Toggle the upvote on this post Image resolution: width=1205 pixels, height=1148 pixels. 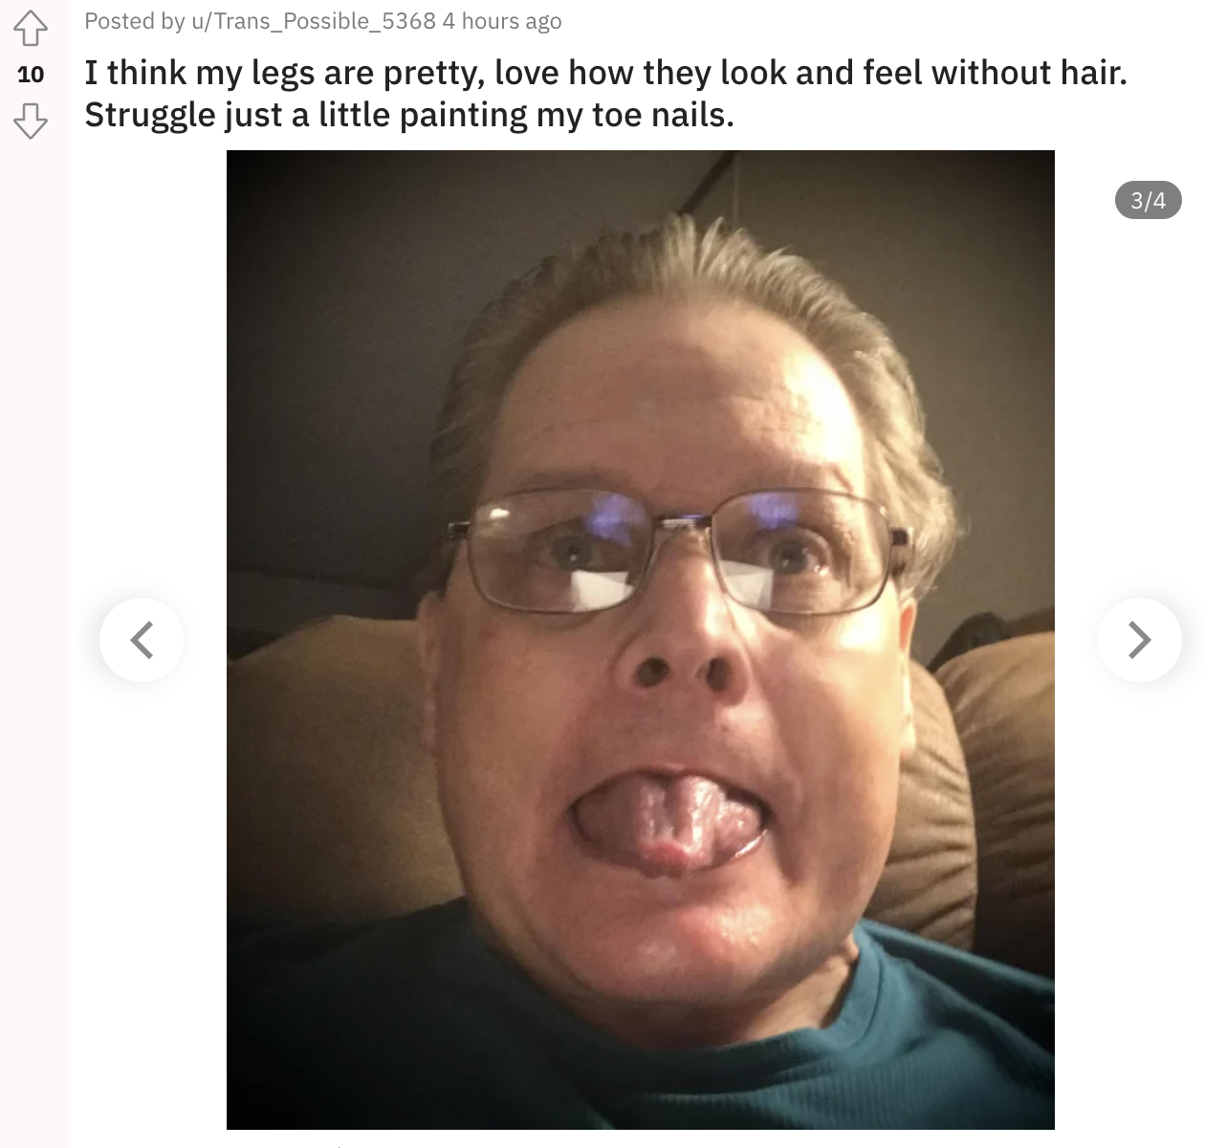[31, 29]
